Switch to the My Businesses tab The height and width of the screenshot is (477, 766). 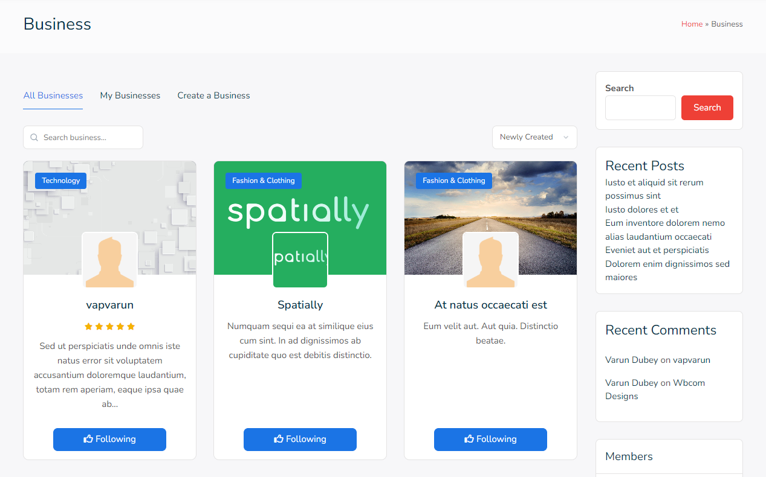coord(130,95)
